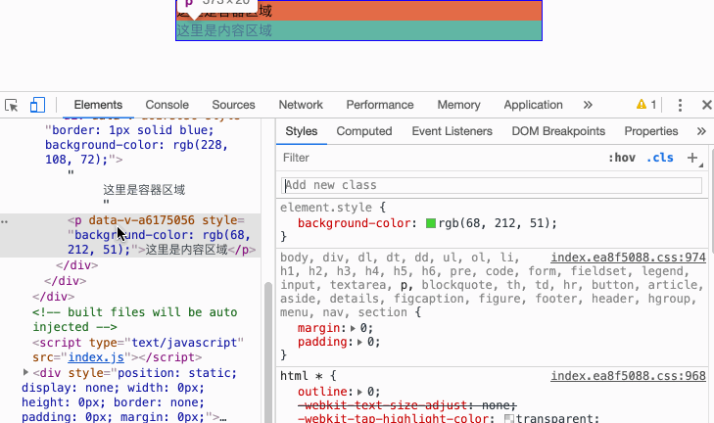This screenshot has width=714, height=423.
Task: Open index.ea8f5088.css:974 source link
Action: [x=629, y=258]
